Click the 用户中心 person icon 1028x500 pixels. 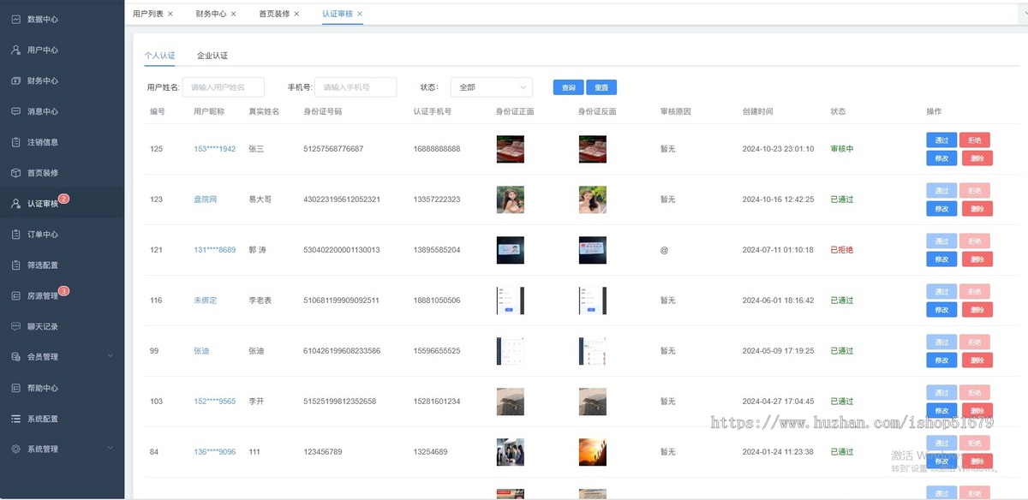pyautogui.click(x=15, y=50)
